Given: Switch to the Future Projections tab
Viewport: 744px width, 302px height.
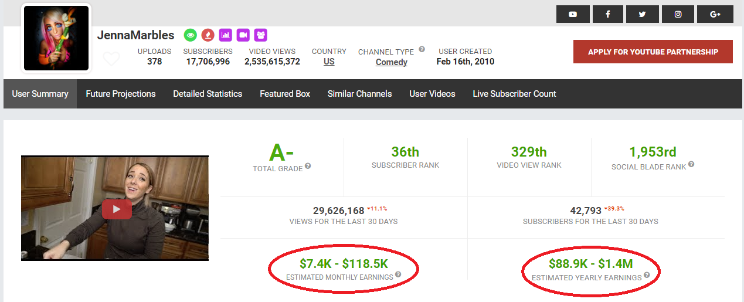Looking at the screenshot, I should 121,94.
